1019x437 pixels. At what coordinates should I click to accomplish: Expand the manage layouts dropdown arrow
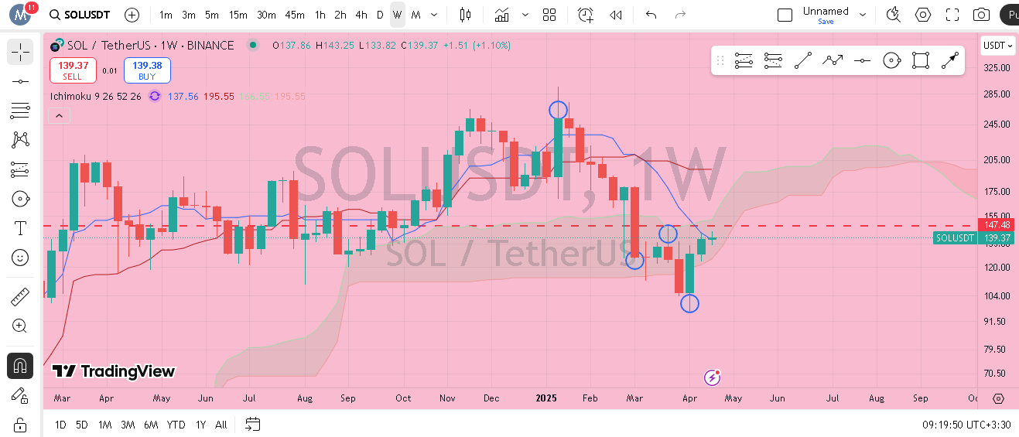(x=863, y=15)
